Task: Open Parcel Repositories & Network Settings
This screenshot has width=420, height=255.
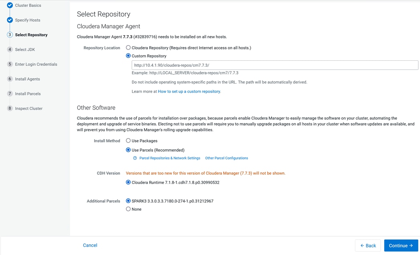Action: pyautogui.click(x=170, y=158)
